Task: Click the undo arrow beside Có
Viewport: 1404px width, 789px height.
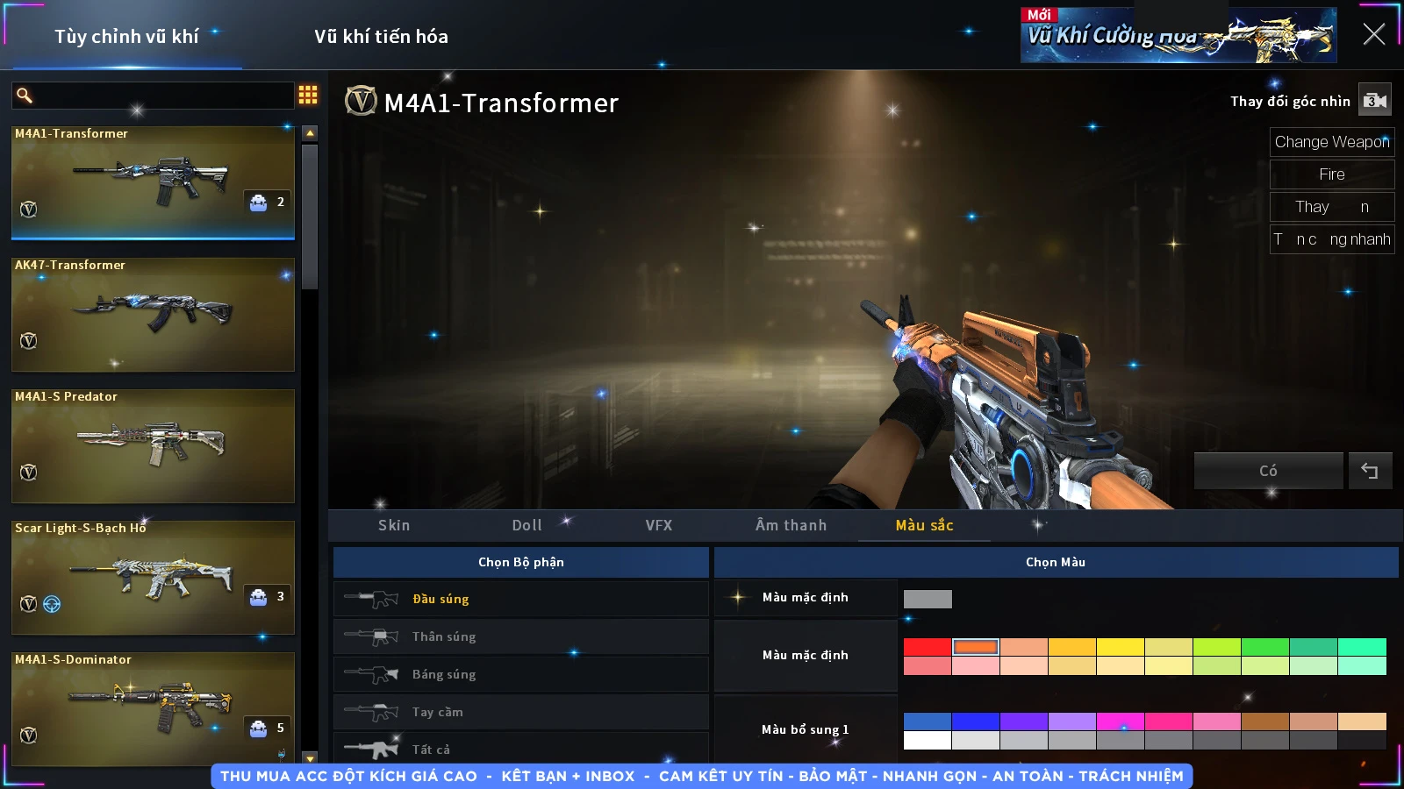Action: click(1369, 471)
